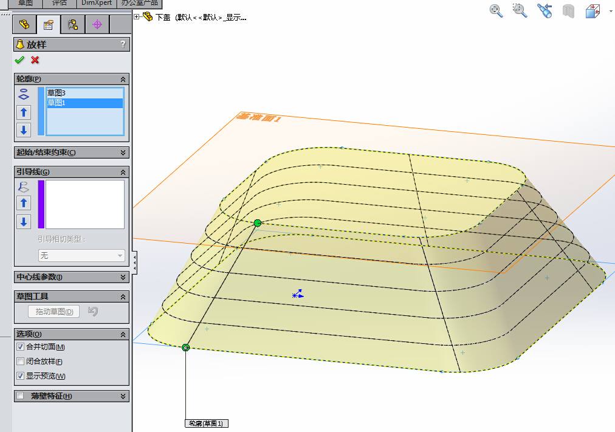Screen dimensions: 615x432
Task: Expand the 下盖 flyout tree node
Action: 137,16
